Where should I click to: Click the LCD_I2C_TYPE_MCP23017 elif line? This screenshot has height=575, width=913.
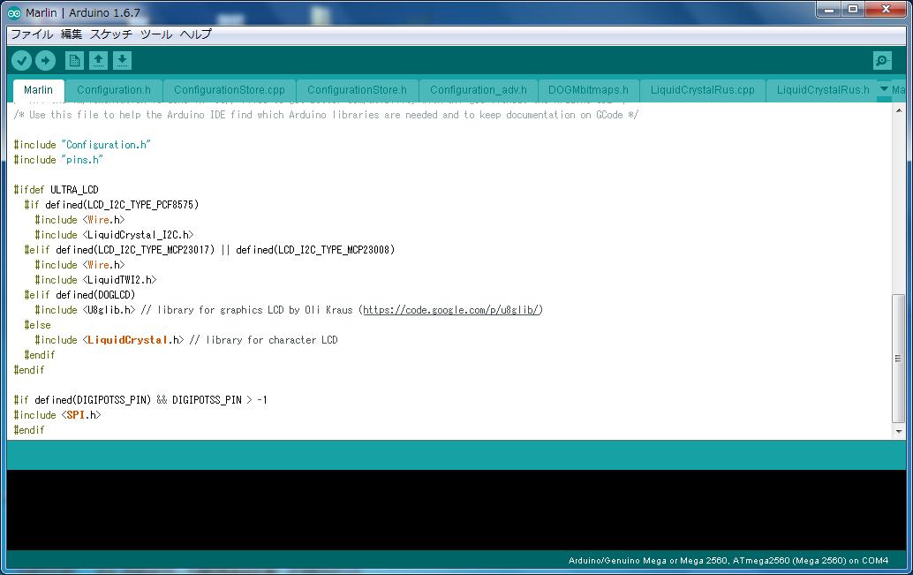tap(209, 250)
